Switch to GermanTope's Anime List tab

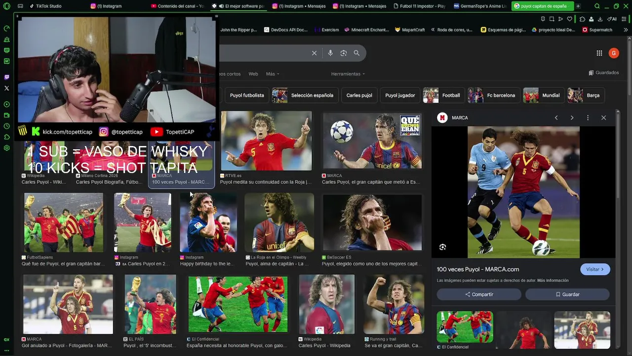tap(480, 6)
